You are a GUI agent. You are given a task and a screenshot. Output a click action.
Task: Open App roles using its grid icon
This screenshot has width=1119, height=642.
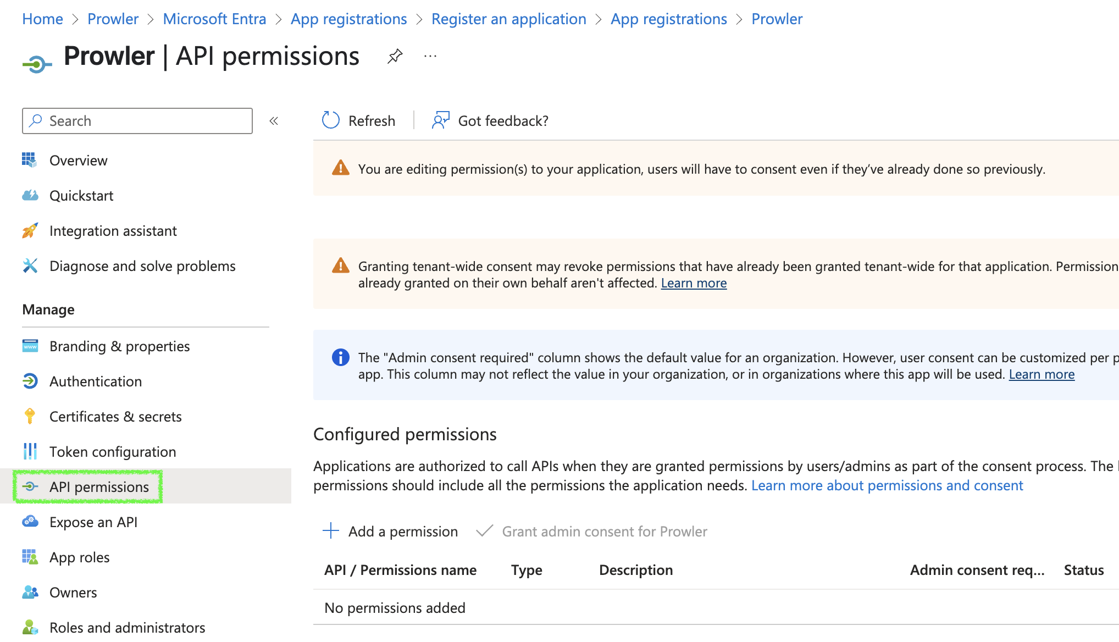[31, 557]
